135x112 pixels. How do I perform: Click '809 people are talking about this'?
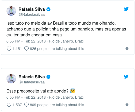pyautogui.click(x=57, y=105)
